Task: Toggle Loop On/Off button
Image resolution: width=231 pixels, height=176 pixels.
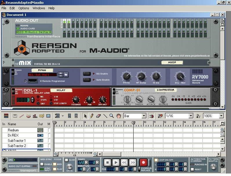Action: click(156, 160)
